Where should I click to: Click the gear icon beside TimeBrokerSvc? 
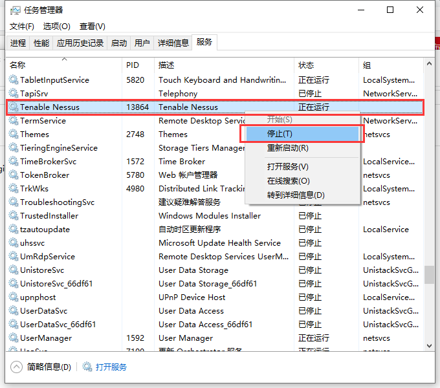(14, 161)
